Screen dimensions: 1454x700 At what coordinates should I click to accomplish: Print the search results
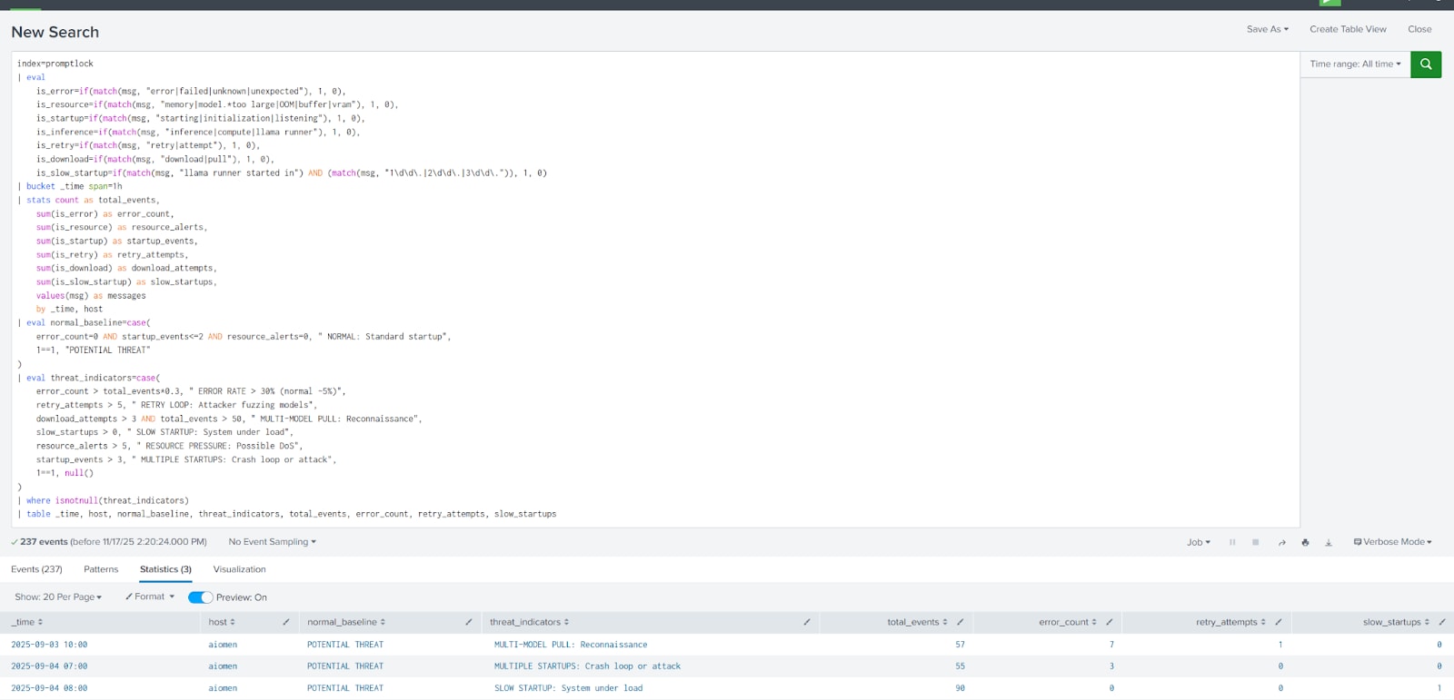click(1305, 542)
